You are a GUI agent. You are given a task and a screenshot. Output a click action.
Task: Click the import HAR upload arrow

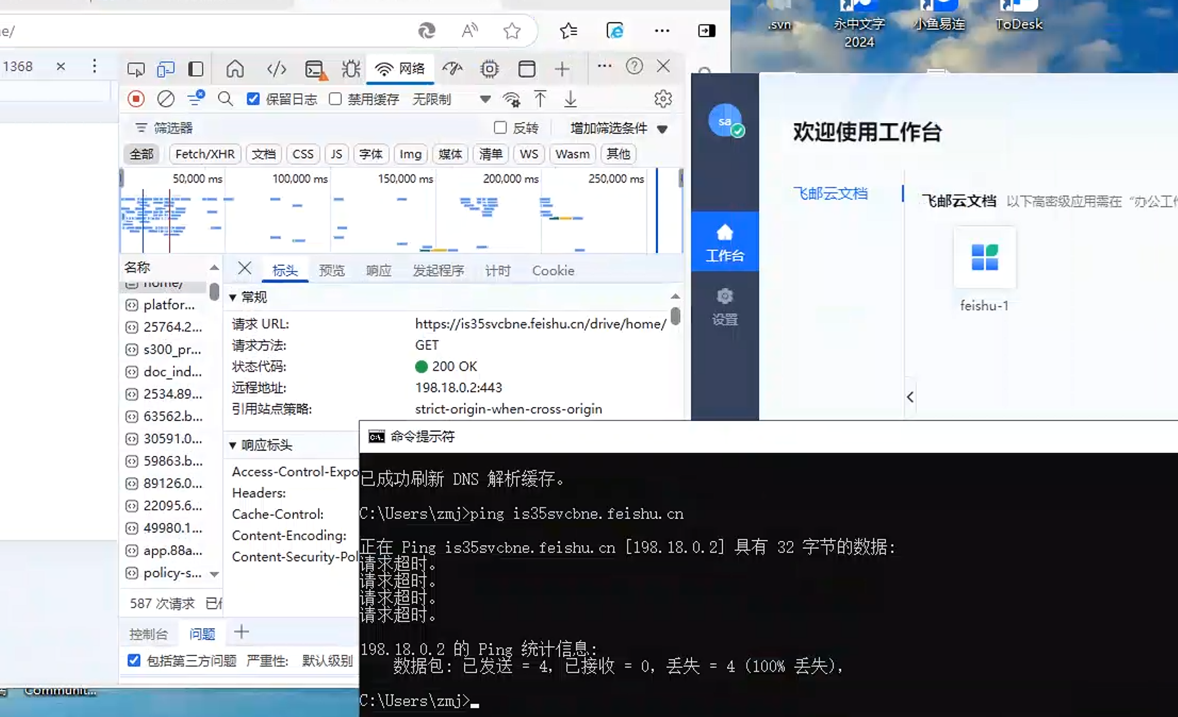(x=540, y=99)
